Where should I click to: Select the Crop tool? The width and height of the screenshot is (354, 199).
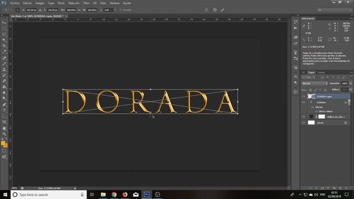tap(4, 46)
